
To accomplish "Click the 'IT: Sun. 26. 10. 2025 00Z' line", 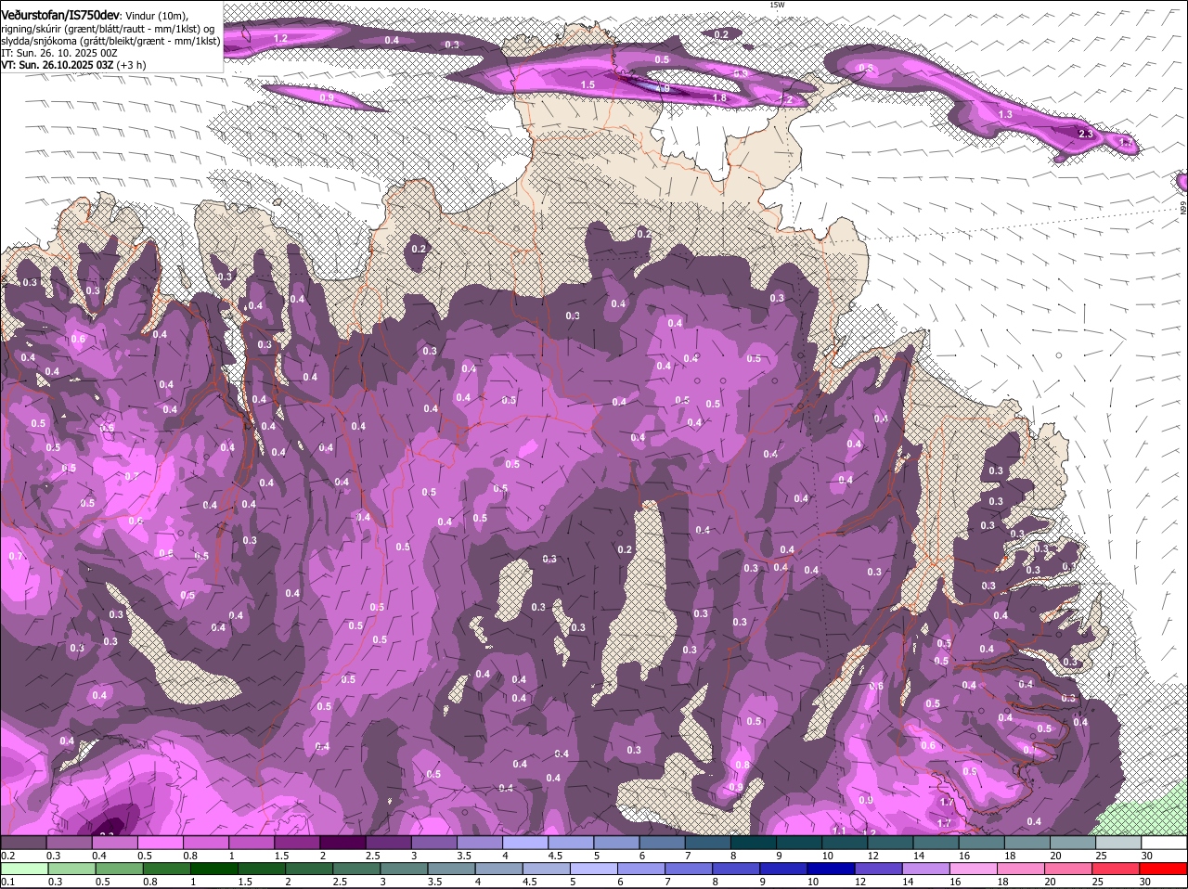I will pyautogui.click(x=59, y=53).
